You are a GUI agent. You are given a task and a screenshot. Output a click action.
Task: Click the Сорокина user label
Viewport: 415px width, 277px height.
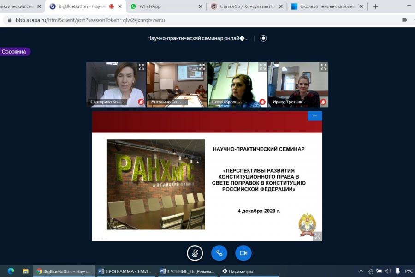(15, 51)
